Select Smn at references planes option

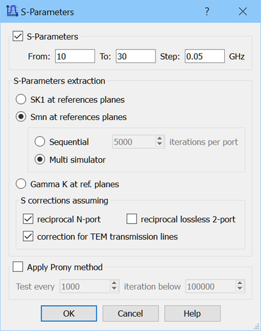[x=21, y=117]
